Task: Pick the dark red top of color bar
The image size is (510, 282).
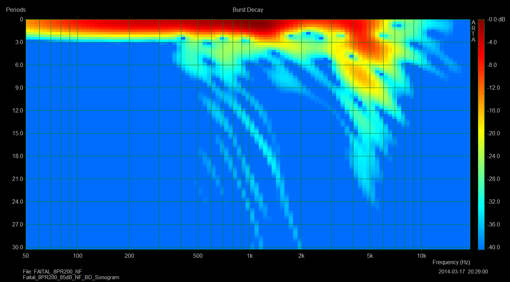Action: pyautogui.click(x=481, y=21)
